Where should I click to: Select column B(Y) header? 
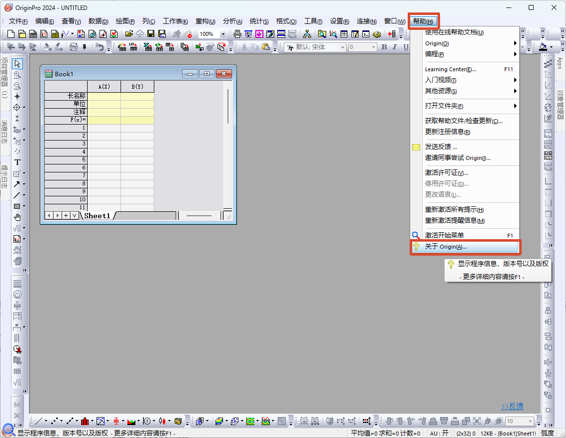point(137,86)
